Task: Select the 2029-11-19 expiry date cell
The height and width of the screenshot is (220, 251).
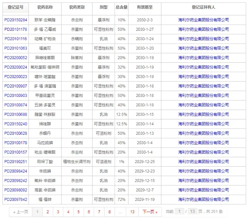Action: pyautogui.click(x=145, y=200)
